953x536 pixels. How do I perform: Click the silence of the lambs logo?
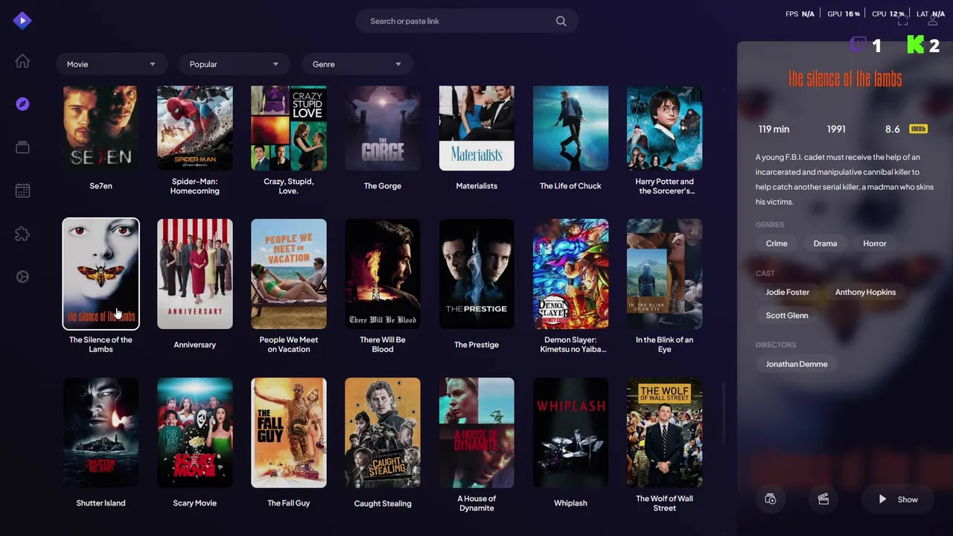pos(845,79)
